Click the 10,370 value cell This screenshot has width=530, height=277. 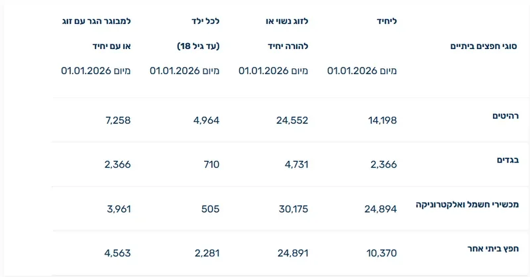pos(382,252)
